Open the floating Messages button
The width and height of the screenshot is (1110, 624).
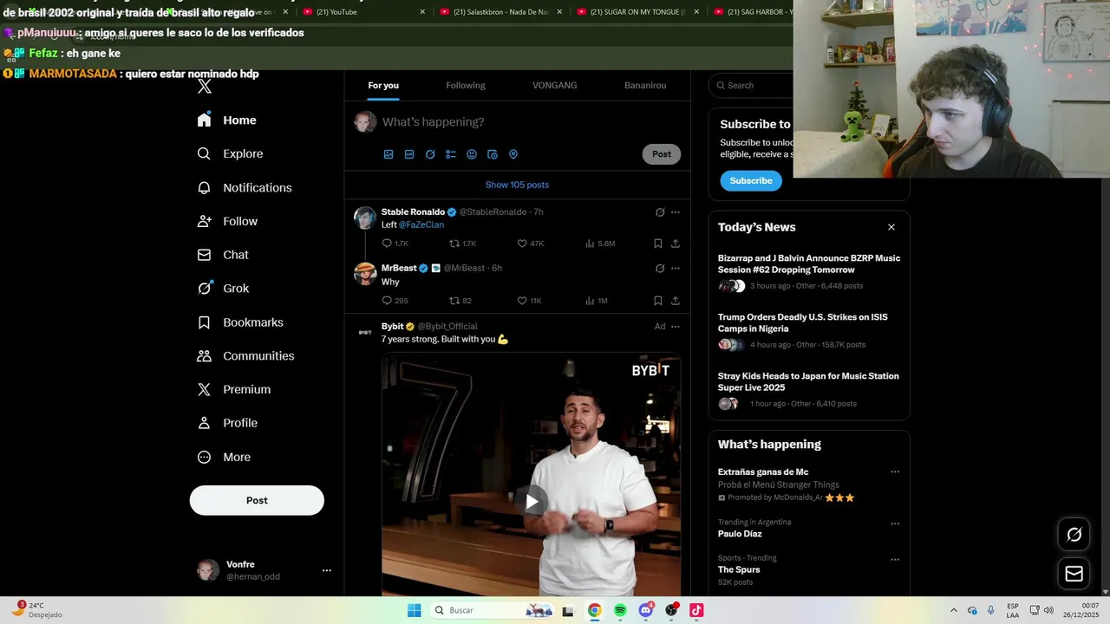point(1074,574)
